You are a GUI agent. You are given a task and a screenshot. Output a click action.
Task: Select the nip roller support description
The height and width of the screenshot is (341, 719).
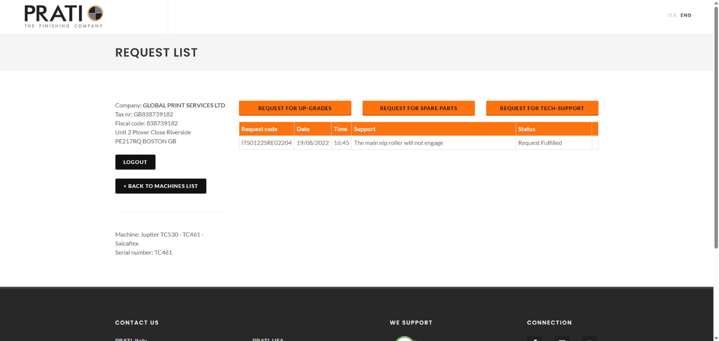398,143
